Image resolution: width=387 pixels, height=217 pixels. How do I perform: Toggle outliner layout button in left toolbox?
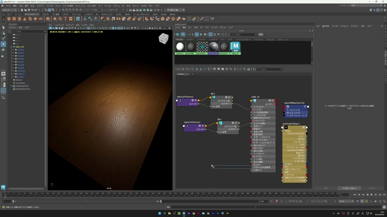point(3,90)
